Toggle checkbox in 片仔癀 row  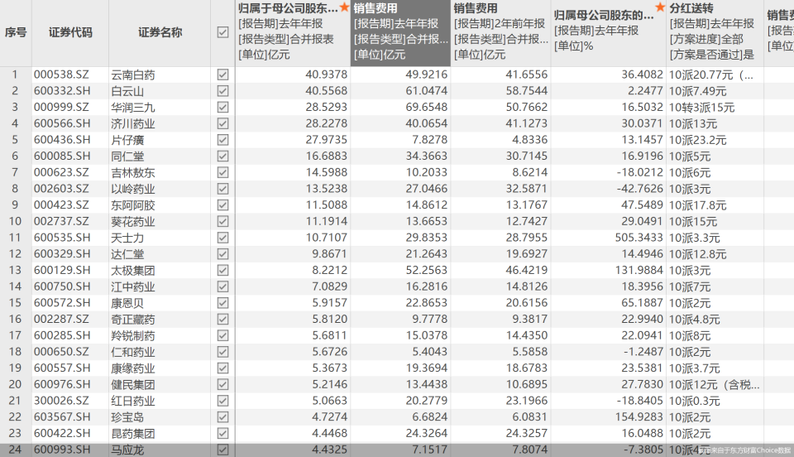pos(222,140)
